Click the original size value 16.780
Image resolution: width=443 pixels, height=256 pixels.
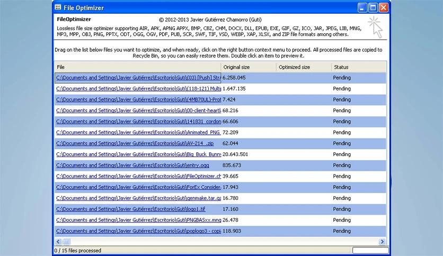(231, 198)
